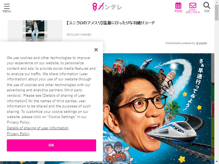
Task: Open the program schedule calendar icon
Action: (178, 7)
